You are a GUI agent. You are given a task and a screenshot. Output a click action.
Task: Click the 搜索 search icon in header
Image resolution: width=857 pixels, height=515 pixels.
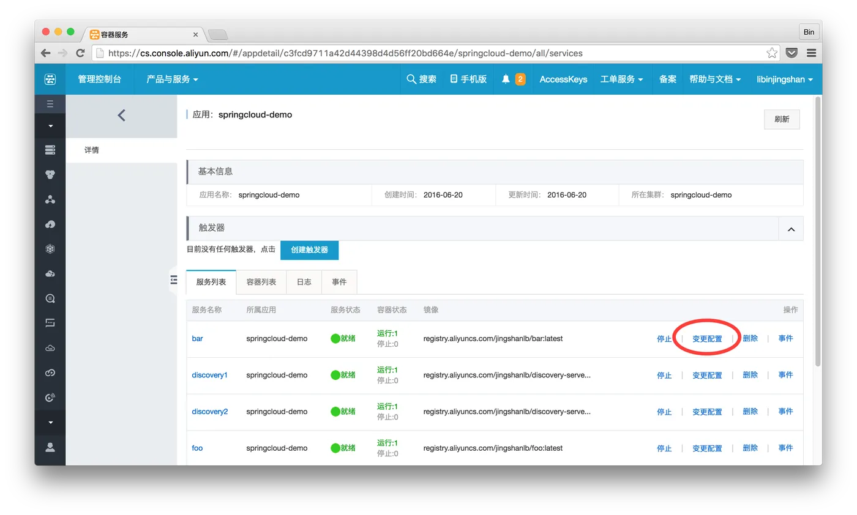tap(422, 79)
